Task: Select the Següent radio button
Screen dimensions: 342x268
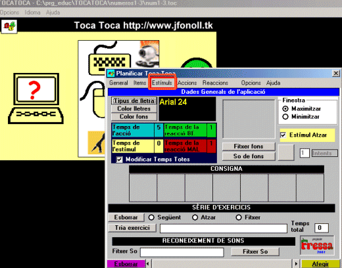Action: click(151, 217)
